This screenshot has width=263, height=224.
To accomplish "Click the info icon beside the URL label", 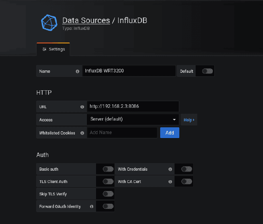I will point(82,107).
